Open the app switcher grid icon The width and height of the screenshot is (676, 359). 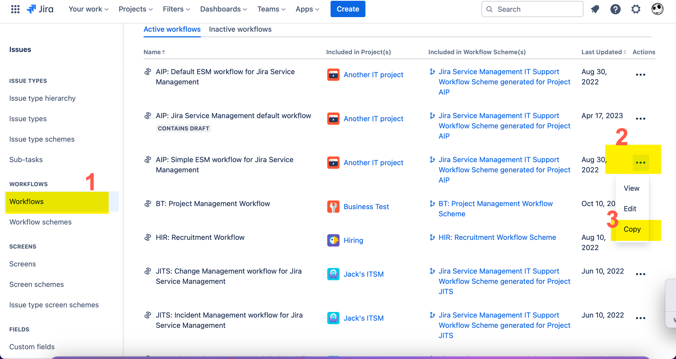(15, 9)
